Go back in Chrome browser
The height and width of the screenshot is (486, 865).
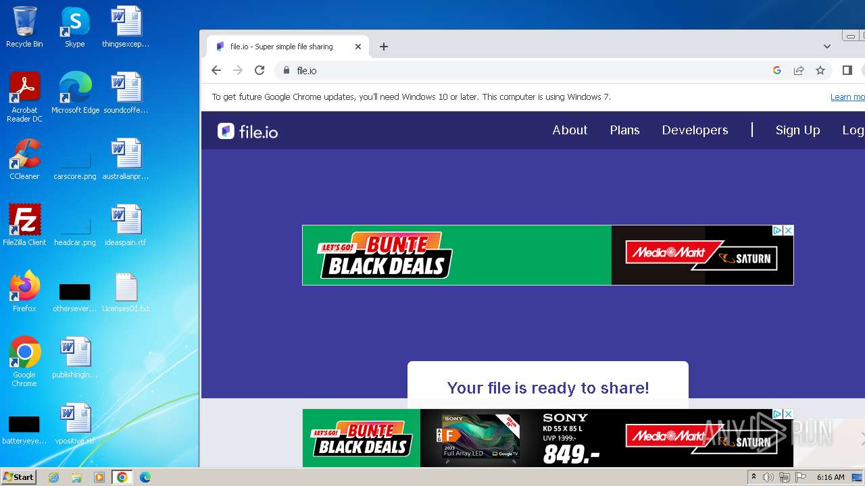coord(216,70)
